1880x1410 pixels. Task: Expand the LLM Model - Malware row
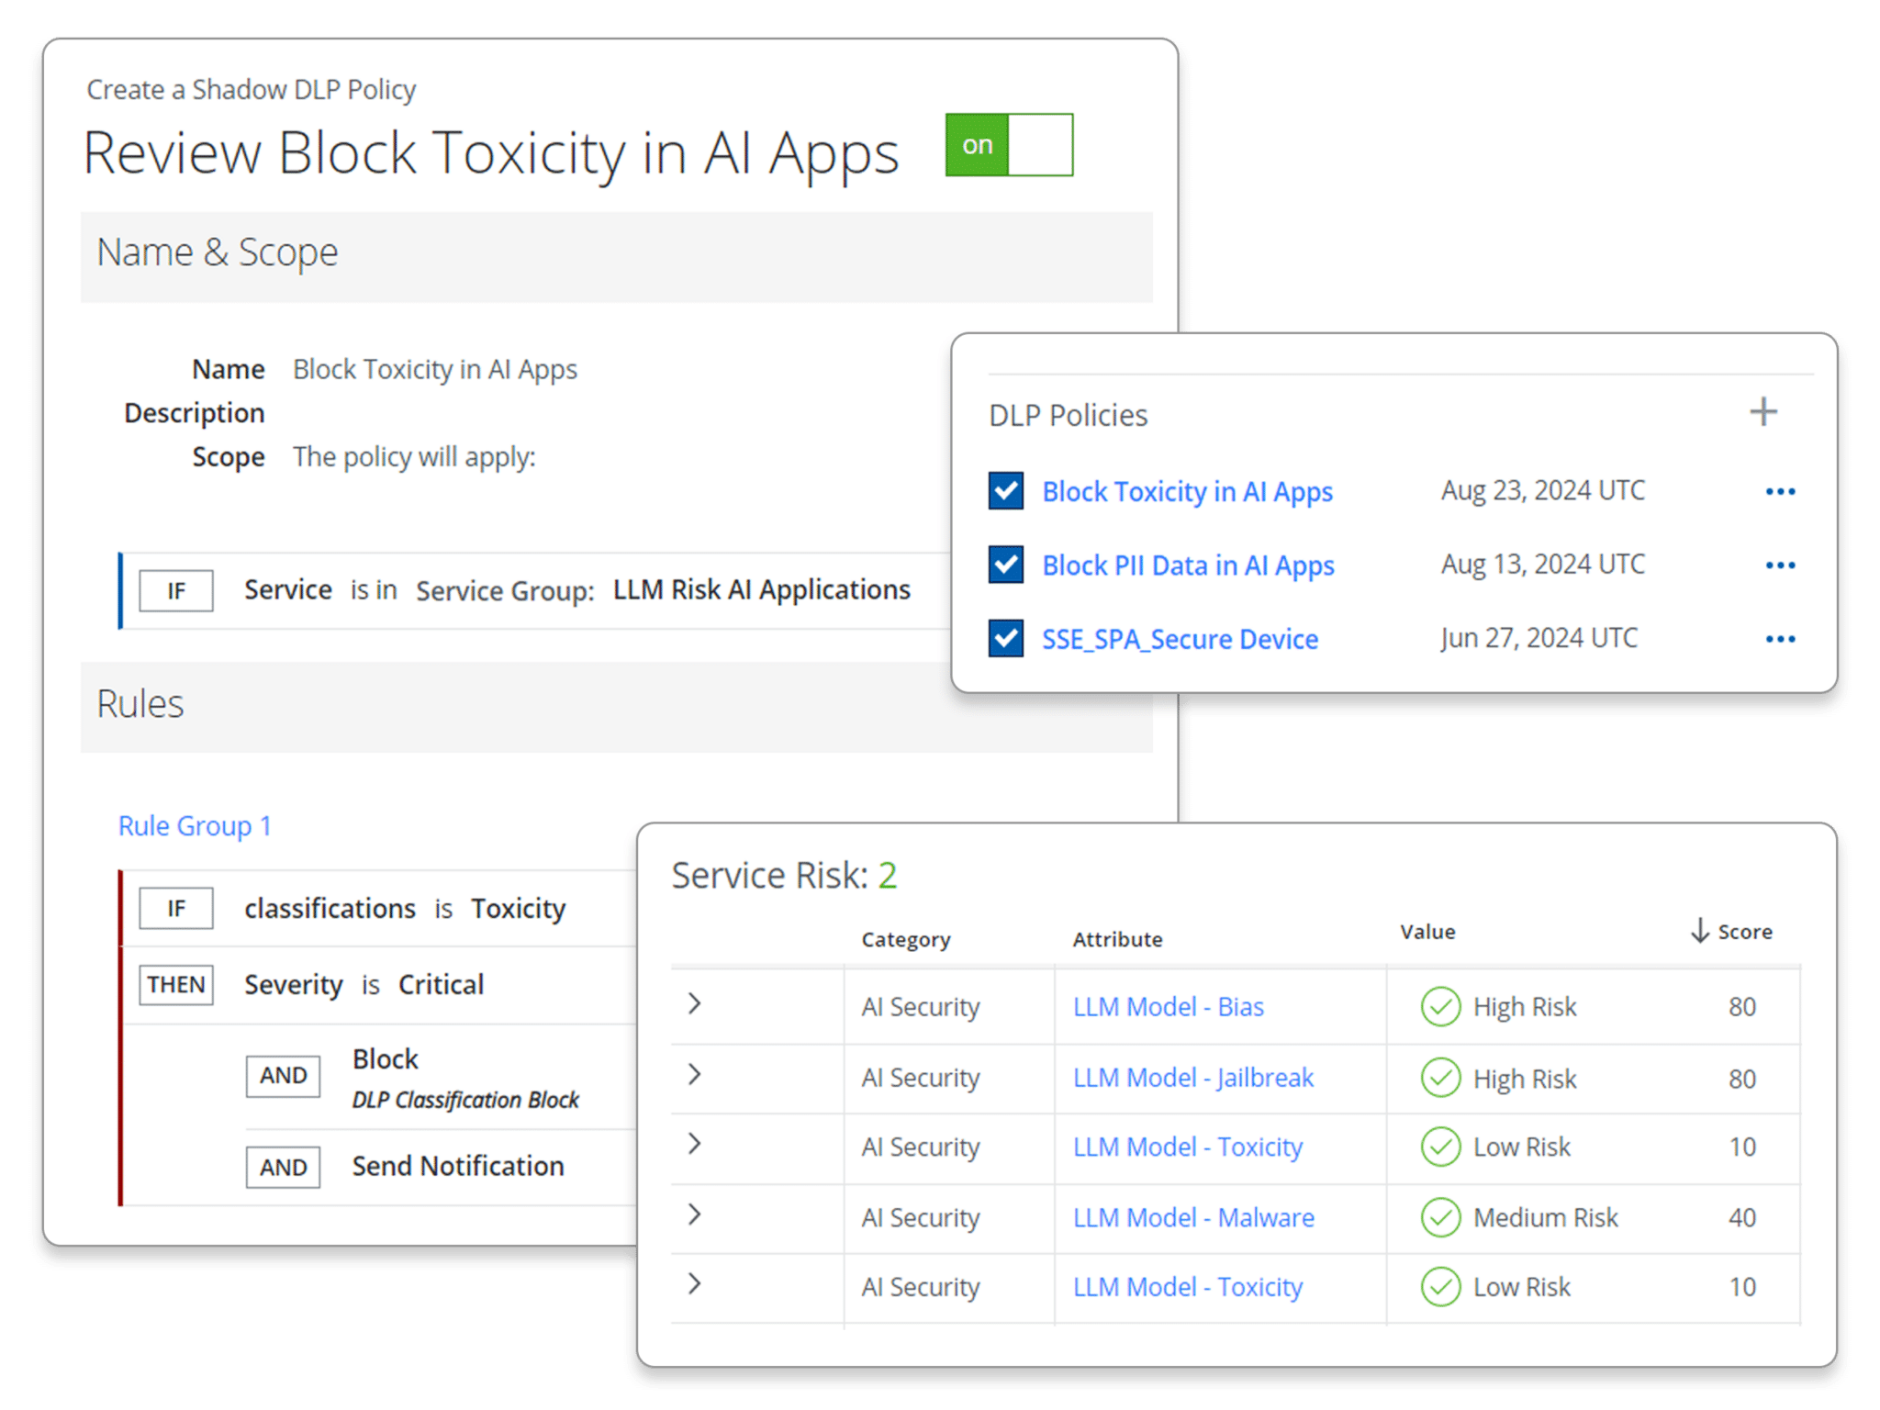(695, 1214)
